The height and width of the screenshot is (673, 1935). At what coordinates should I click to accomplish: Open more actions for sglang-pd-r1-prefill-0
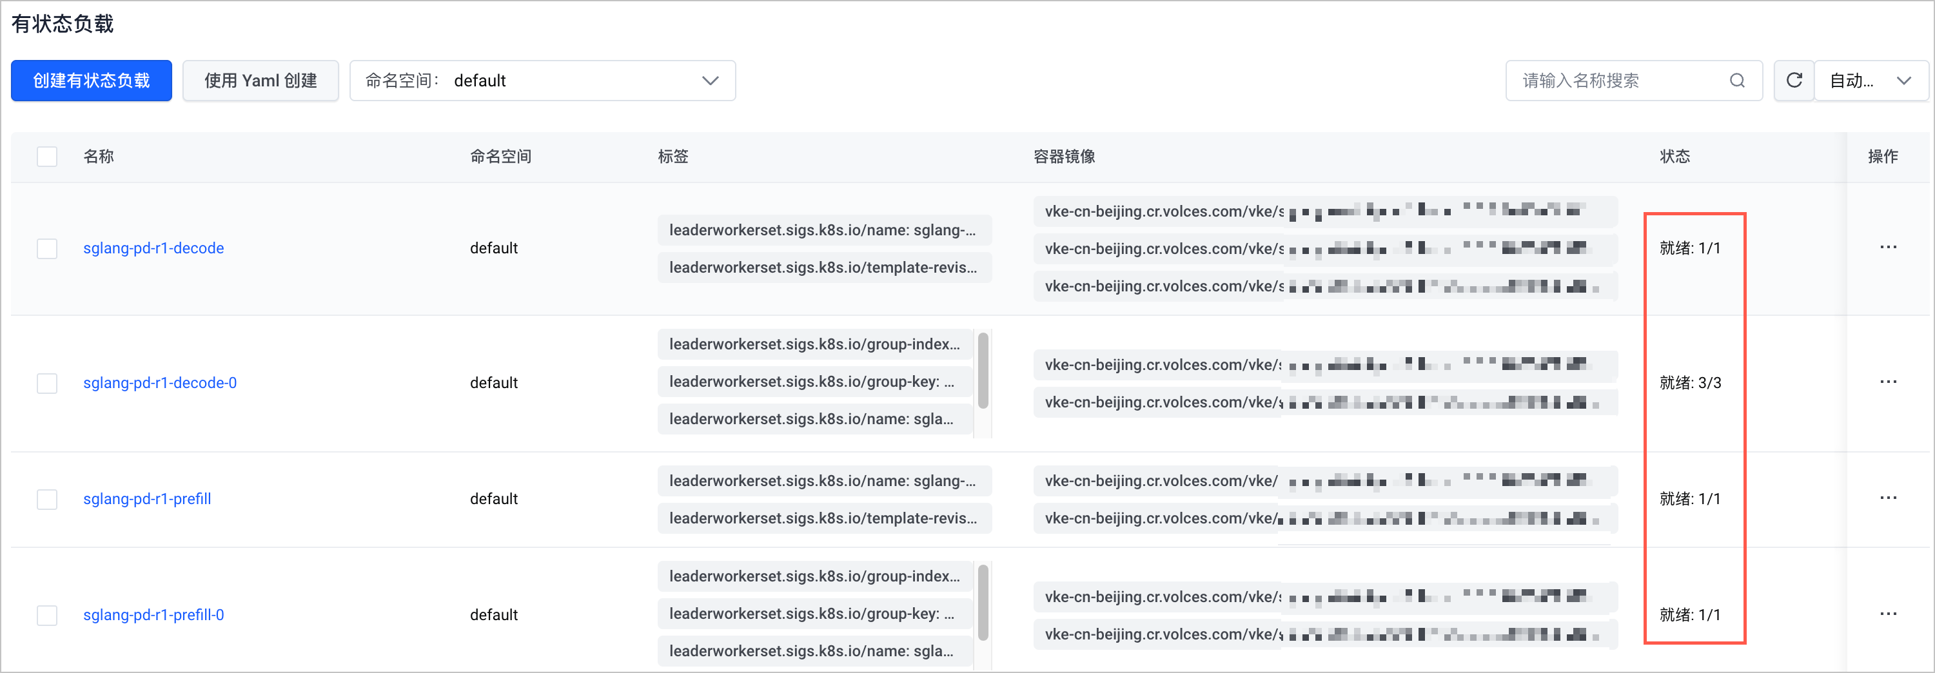coord(1888,614)
